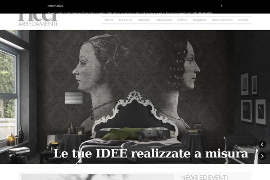Click the NEWS ED EVENTI heading
This screenshot has height=180, width=270.
point(204,177)
